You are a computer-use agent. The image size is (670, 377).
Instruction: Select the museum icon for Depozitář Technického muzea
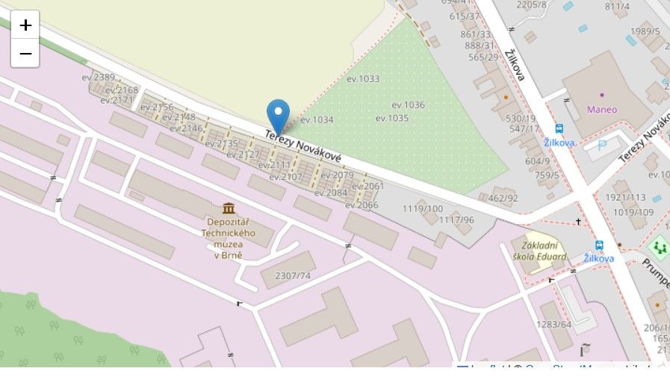tap(229, 208)
